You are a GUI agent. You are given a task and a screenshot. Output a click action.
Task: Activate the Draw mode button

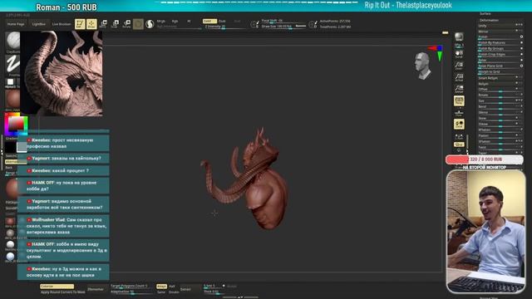click(x=91, y=24)
